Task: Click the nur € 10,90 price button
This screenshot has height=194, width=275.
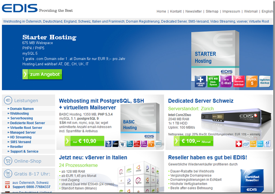Action: [x=84, y=141]
